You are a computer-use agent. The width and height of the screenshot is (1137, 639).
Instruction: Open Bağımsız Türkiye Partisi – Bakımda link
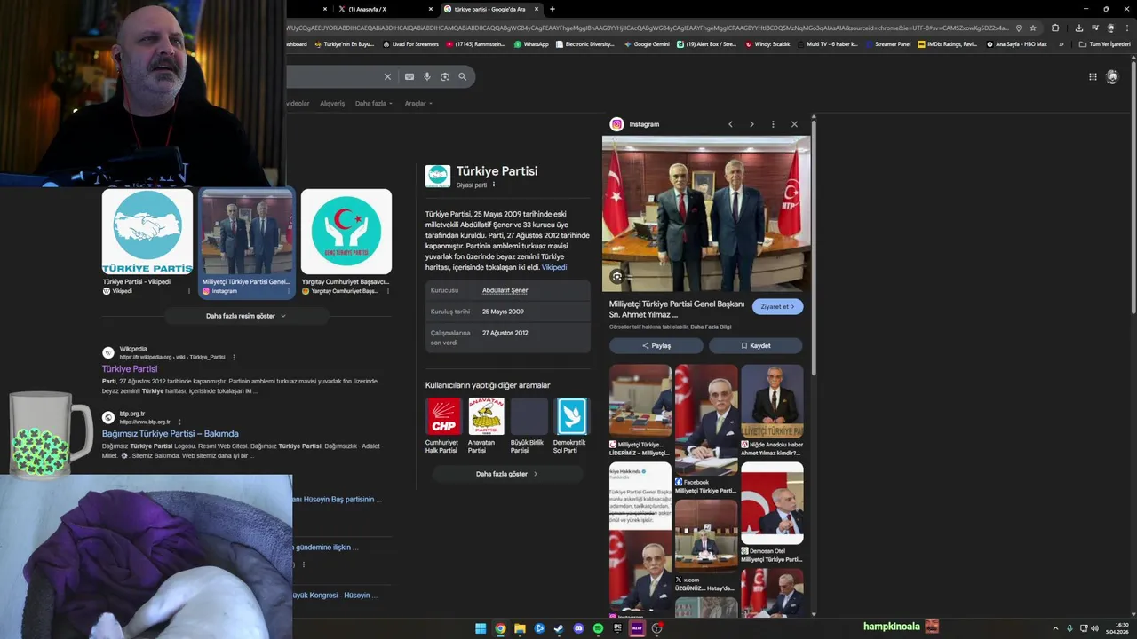(x=171, y=434)
